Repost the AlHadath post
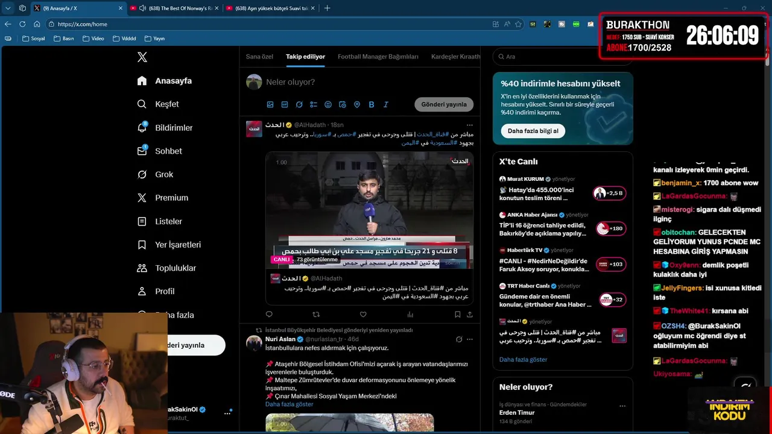Viewport: 772px width, 434px height. (316, 315)
